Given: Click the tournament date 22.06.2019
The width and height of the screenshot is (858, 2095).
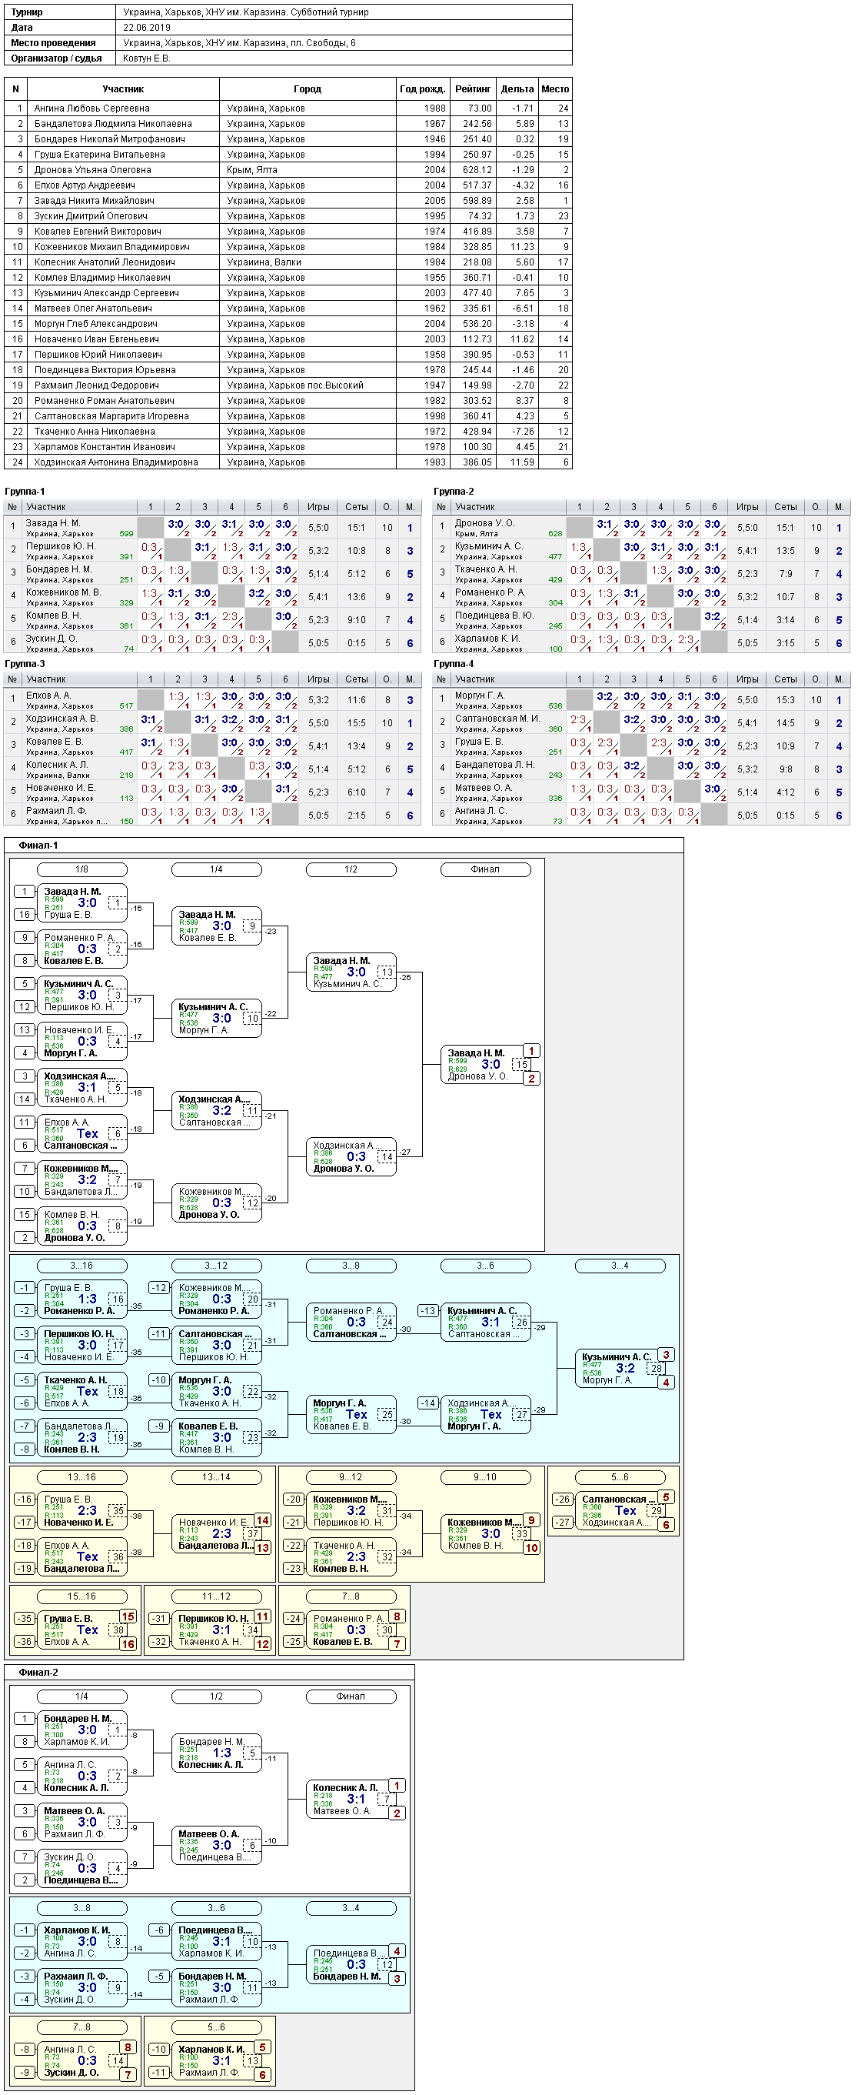Looking at the screenshot, I should pyautogui.click(x=146, y=28).
